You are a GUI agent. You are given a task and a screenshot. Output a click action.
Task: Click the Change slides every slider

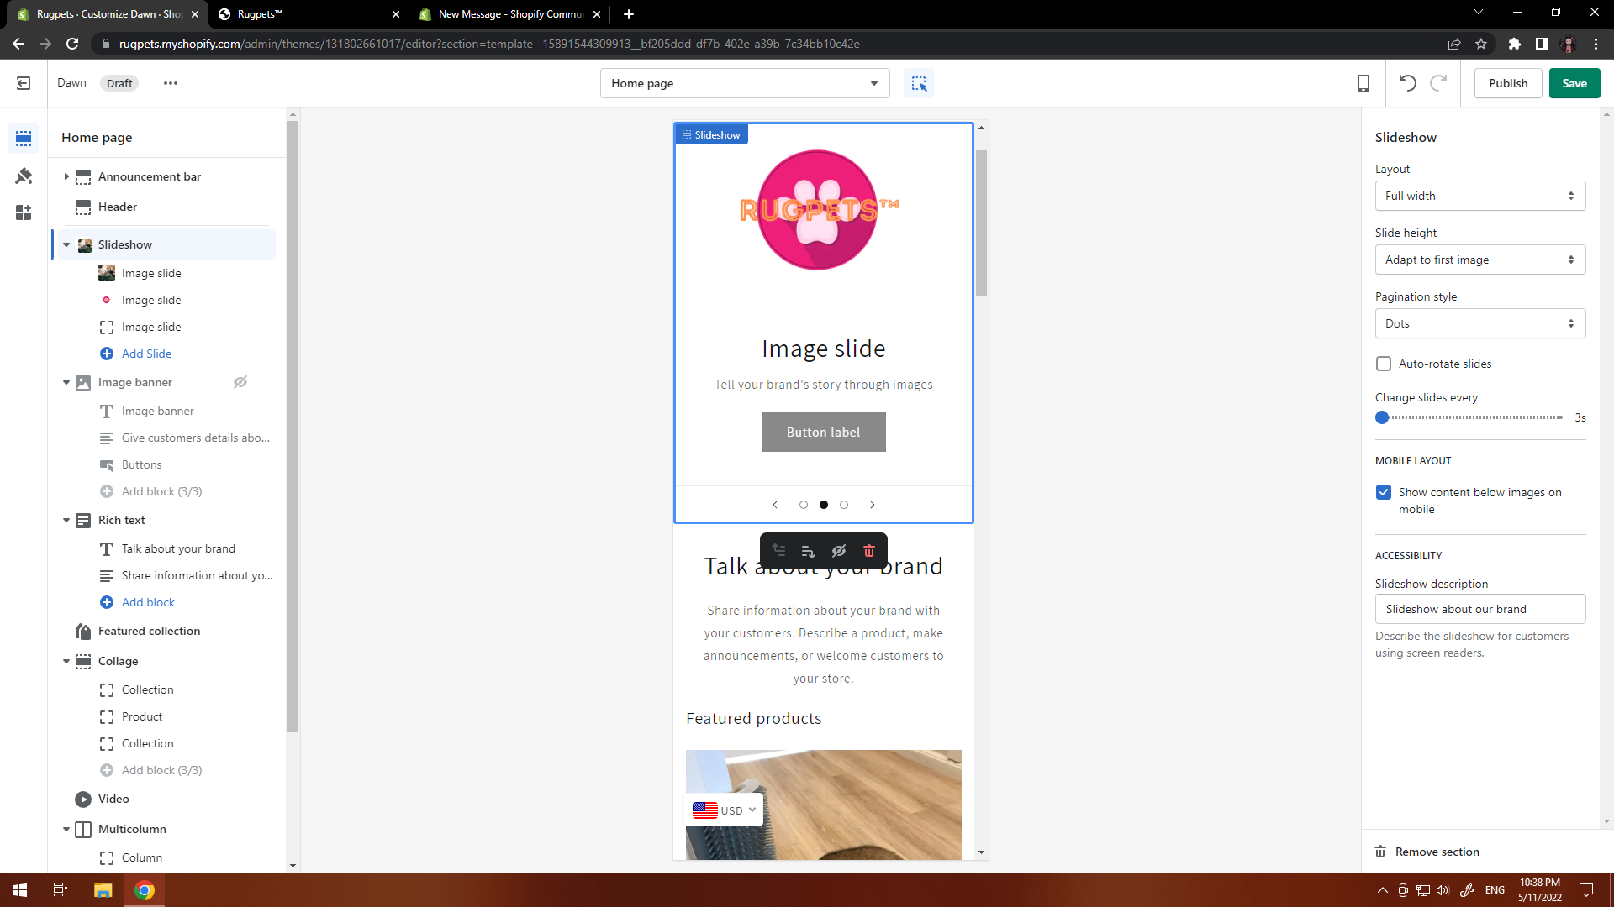tap(1471, 417)
